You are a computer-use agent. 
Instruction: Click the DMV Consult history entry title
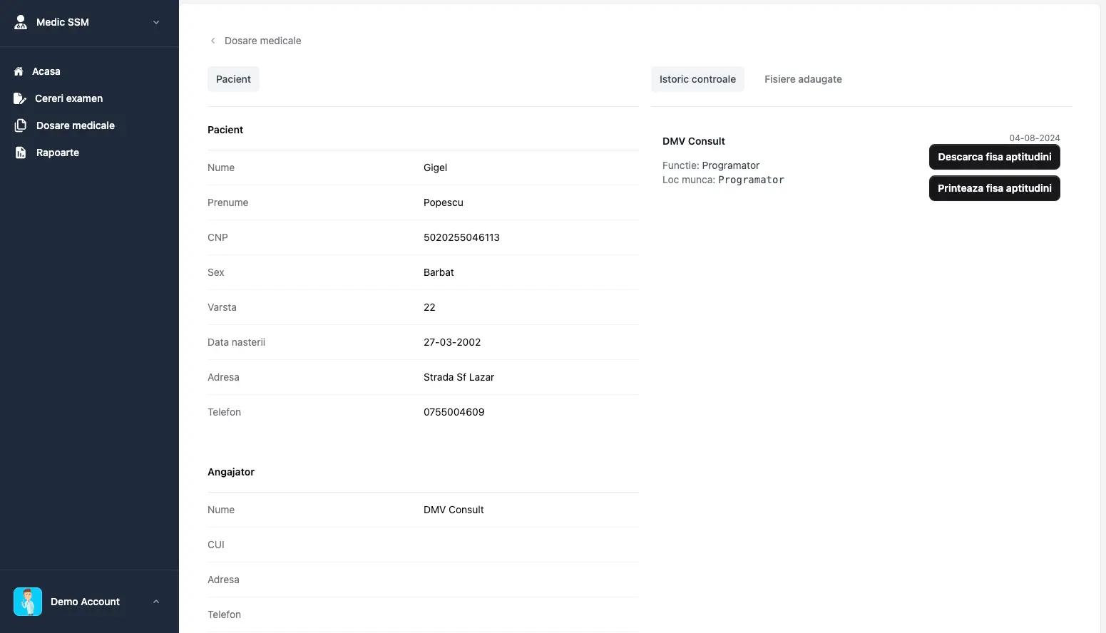pos(693,141)
